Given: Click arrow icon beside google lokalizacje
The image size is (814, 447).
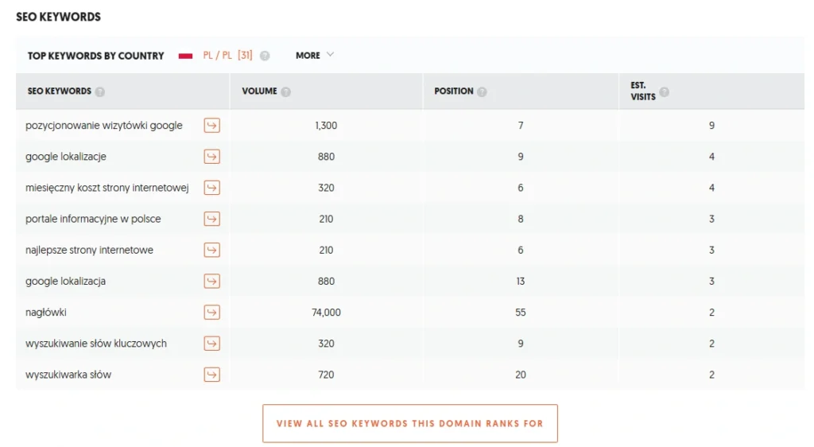Looking at the screenshot, I should (x=211, y=157).
